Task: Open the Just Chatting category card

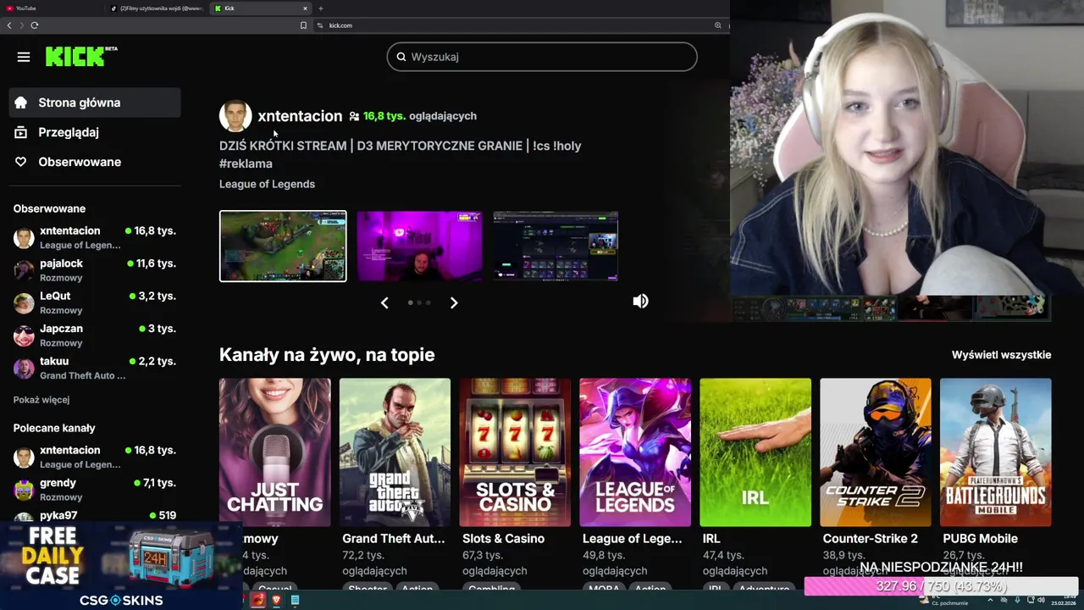Action: tap(274, 452)
